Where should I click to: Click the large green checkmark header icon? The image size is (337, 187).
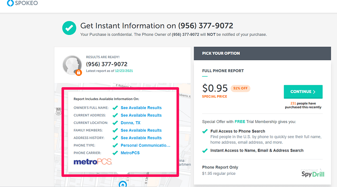click(x=69, y=28)
